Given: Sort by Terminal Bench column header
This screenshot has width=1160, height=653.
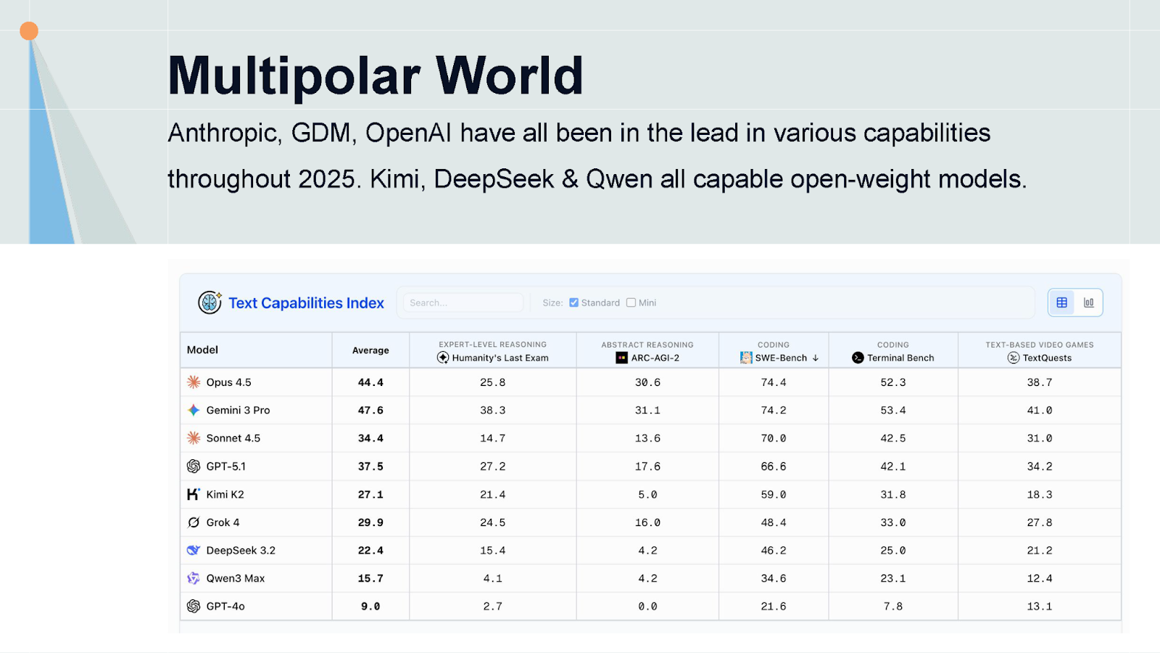Looking at the screenshot, I should pos(893,351).
